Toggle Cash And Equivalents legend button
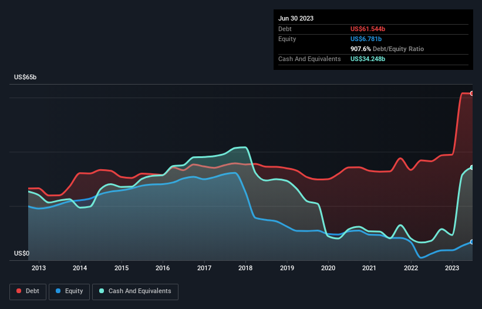482x309 pixels. point(135,291)
